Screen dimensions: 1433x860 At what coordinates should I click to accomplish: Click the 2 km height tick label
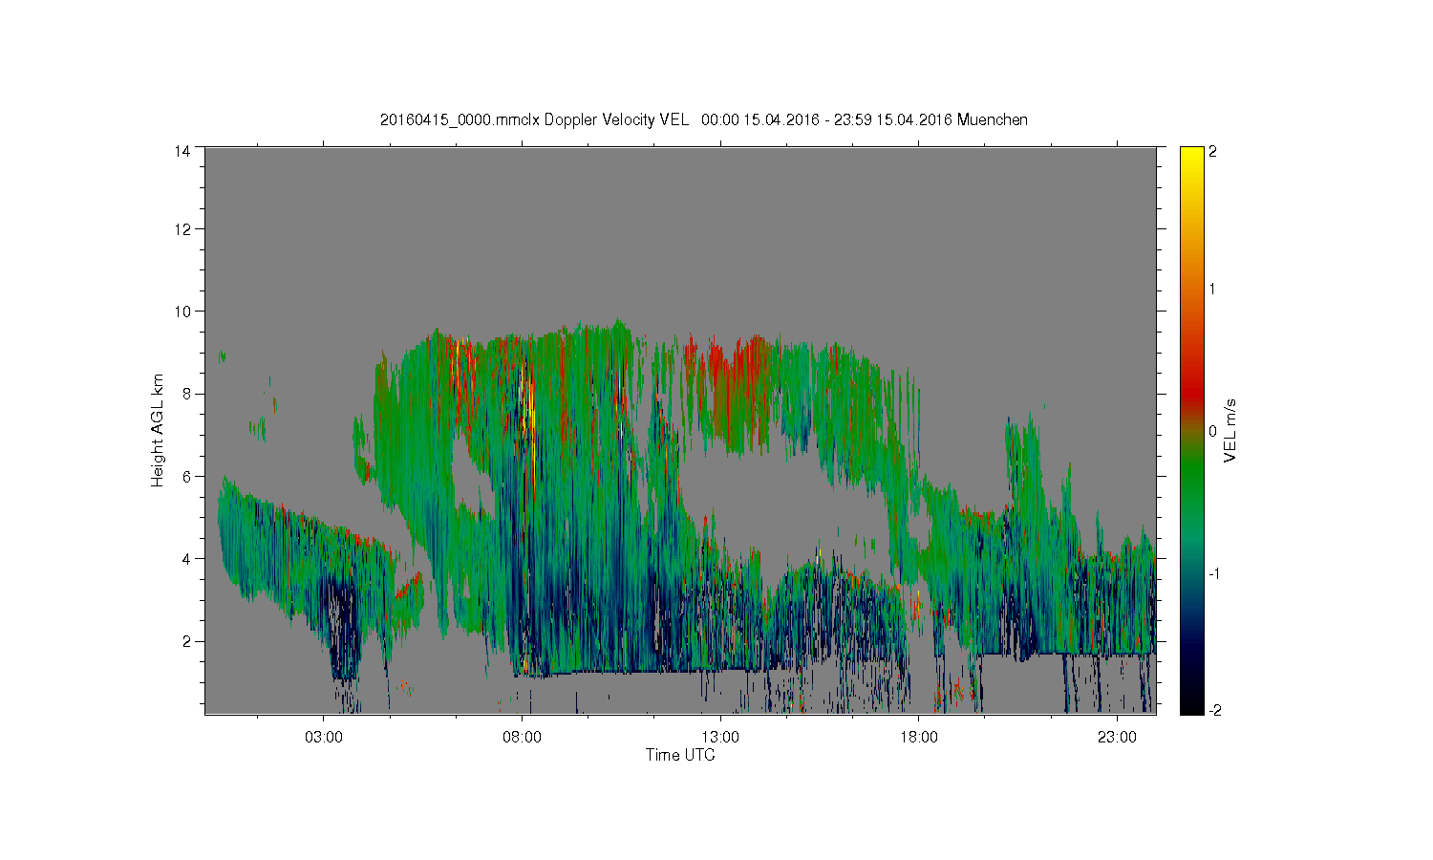tap(187, 641)
